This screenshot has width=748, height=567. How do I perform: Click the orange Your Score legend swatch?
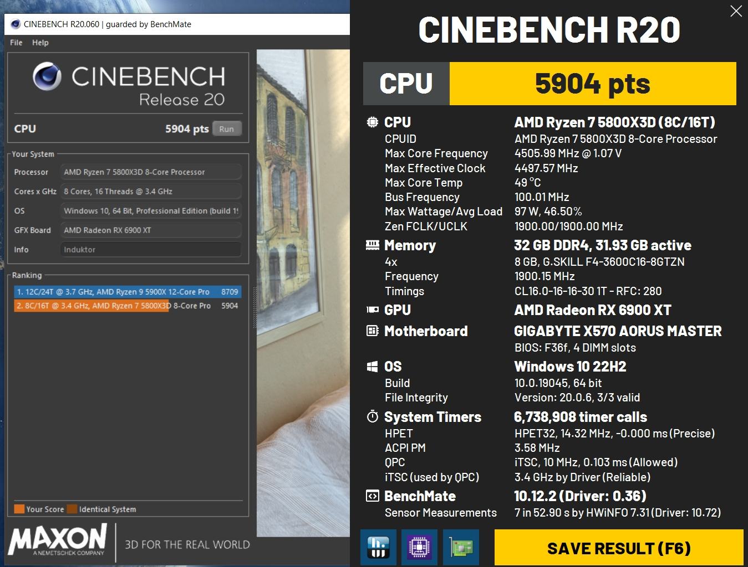pos(19,509)
